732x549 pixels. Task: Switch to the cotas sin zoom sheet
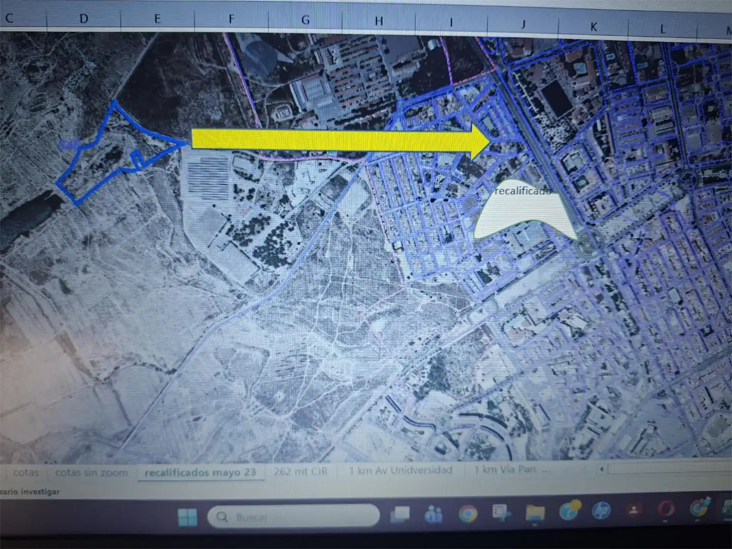(x=91, y=473)
